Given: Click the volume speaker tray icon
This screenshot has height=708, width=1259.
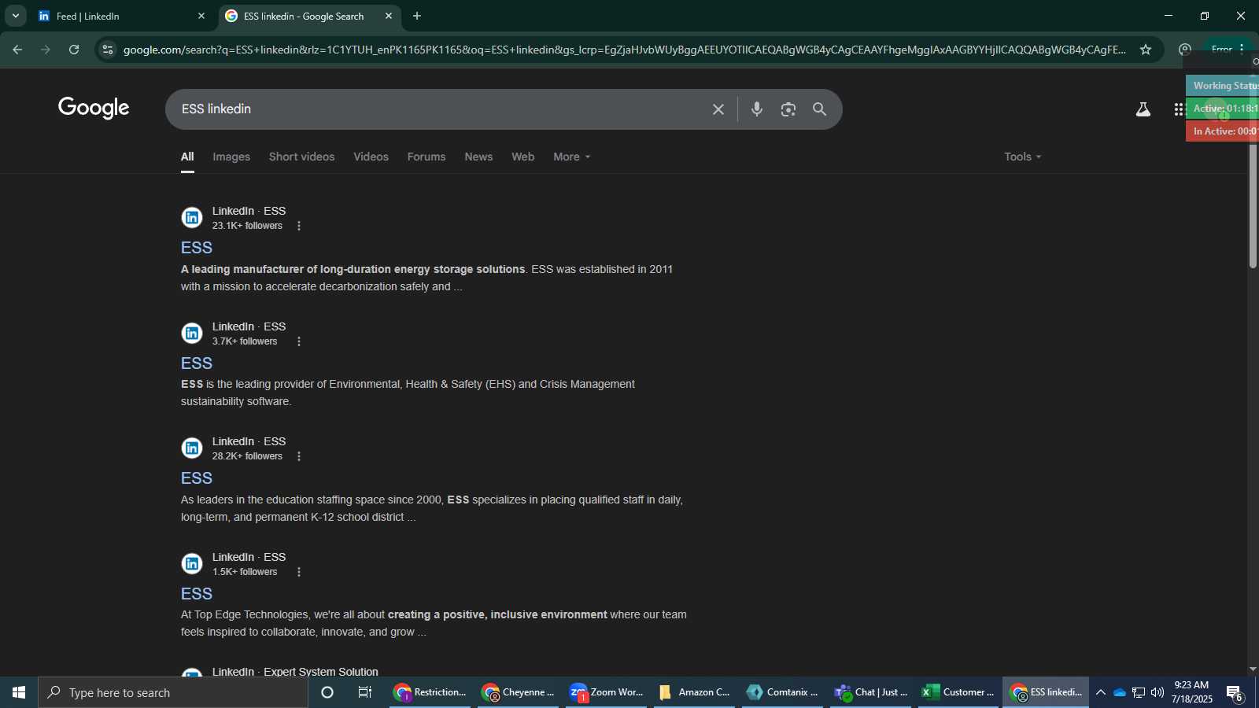Looking at the screenshot, I should coord(1157,692).
